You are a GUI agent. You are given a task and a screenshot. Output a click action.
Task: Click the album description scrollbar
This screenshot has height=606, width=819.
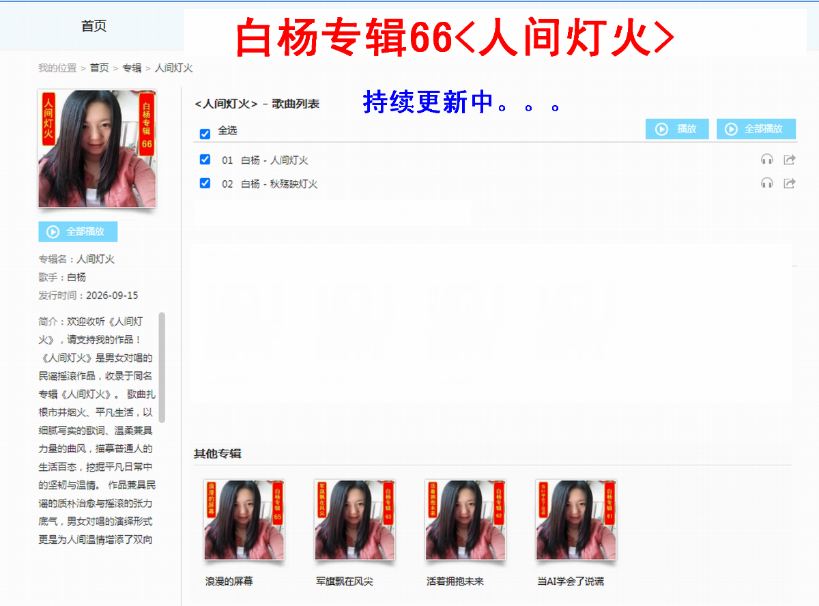pos(162,367)
